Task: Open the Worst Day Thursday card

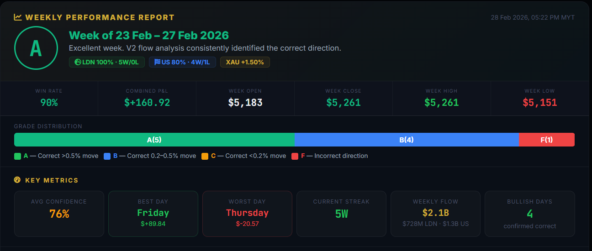Action: (247, 214)
